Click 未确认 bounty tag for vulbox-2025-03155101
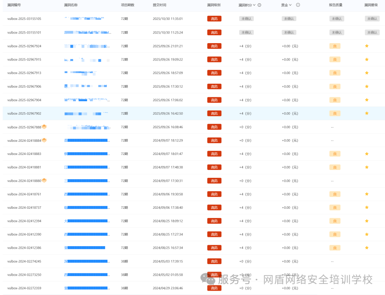This screenshot has height=295, width=385. [x=289, y=32]
